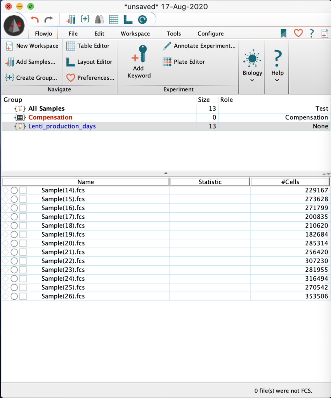Select the Compensation group name
The height and width of the screenshot is (398, 331).
50,117
